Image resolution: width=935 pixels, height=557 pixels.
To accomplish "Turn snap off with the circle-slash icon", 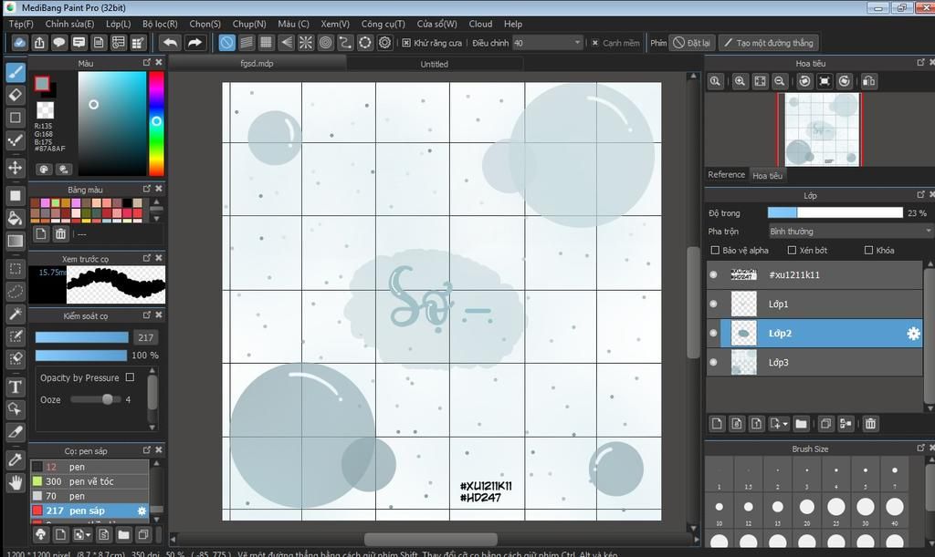I will coord(226,43).
